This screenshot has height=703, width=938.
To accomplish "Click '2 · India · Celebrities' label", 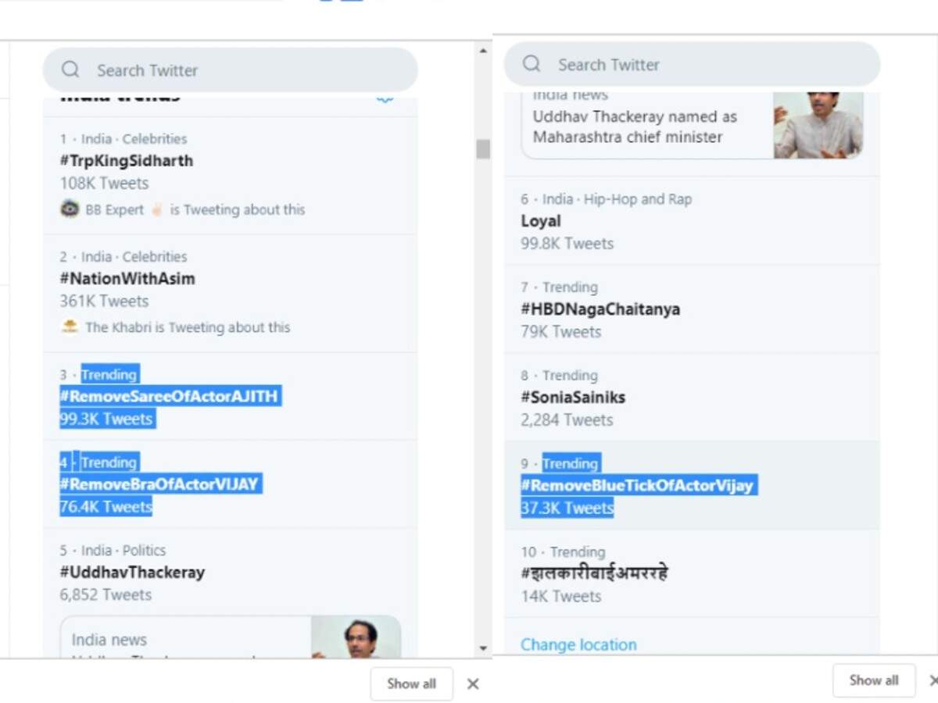I will pyautogui.click(x=124, y=257).
